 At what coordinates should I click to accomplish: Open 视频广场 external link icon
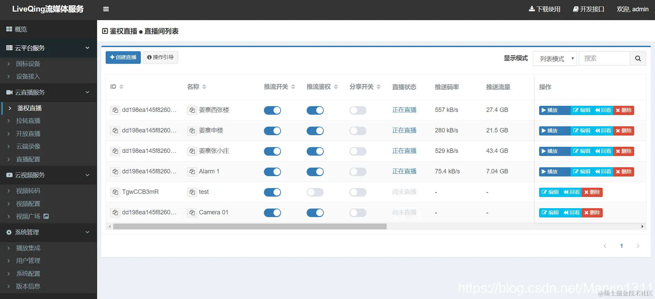pyautogui.click(x=46, y=216)
